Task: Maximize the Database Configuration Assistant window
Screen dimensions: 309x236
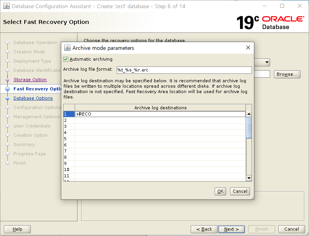Action: coord(282,6)
